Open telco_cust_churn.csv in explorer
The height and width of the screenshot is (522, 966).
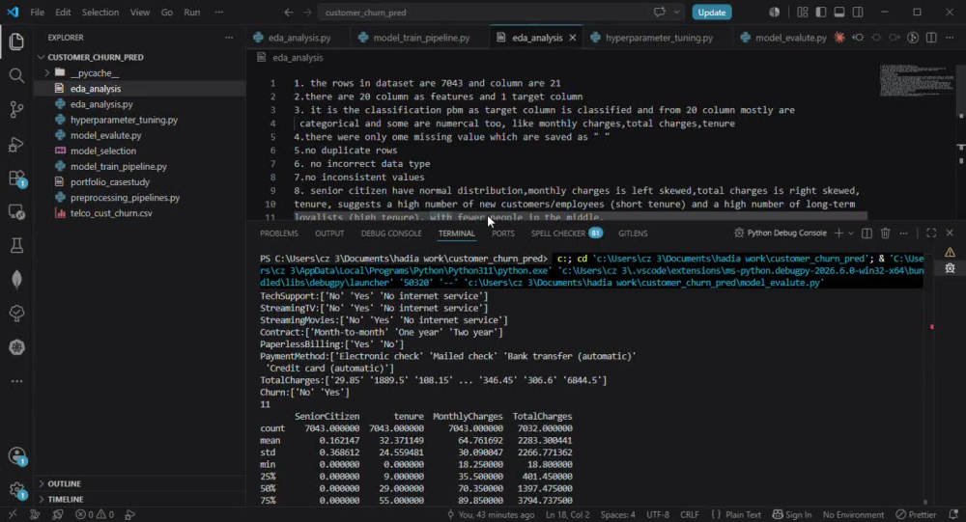[x=111, y=213]
